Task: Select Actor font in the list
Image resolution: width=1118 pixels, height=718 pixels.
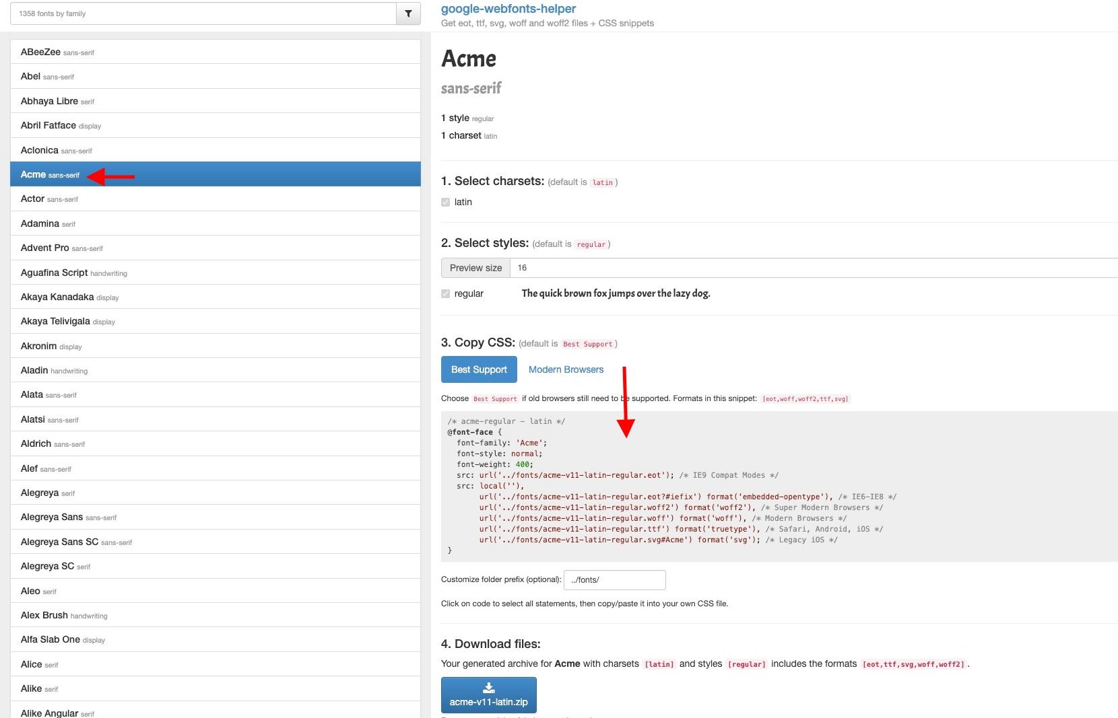Action: tap(216, 199)
